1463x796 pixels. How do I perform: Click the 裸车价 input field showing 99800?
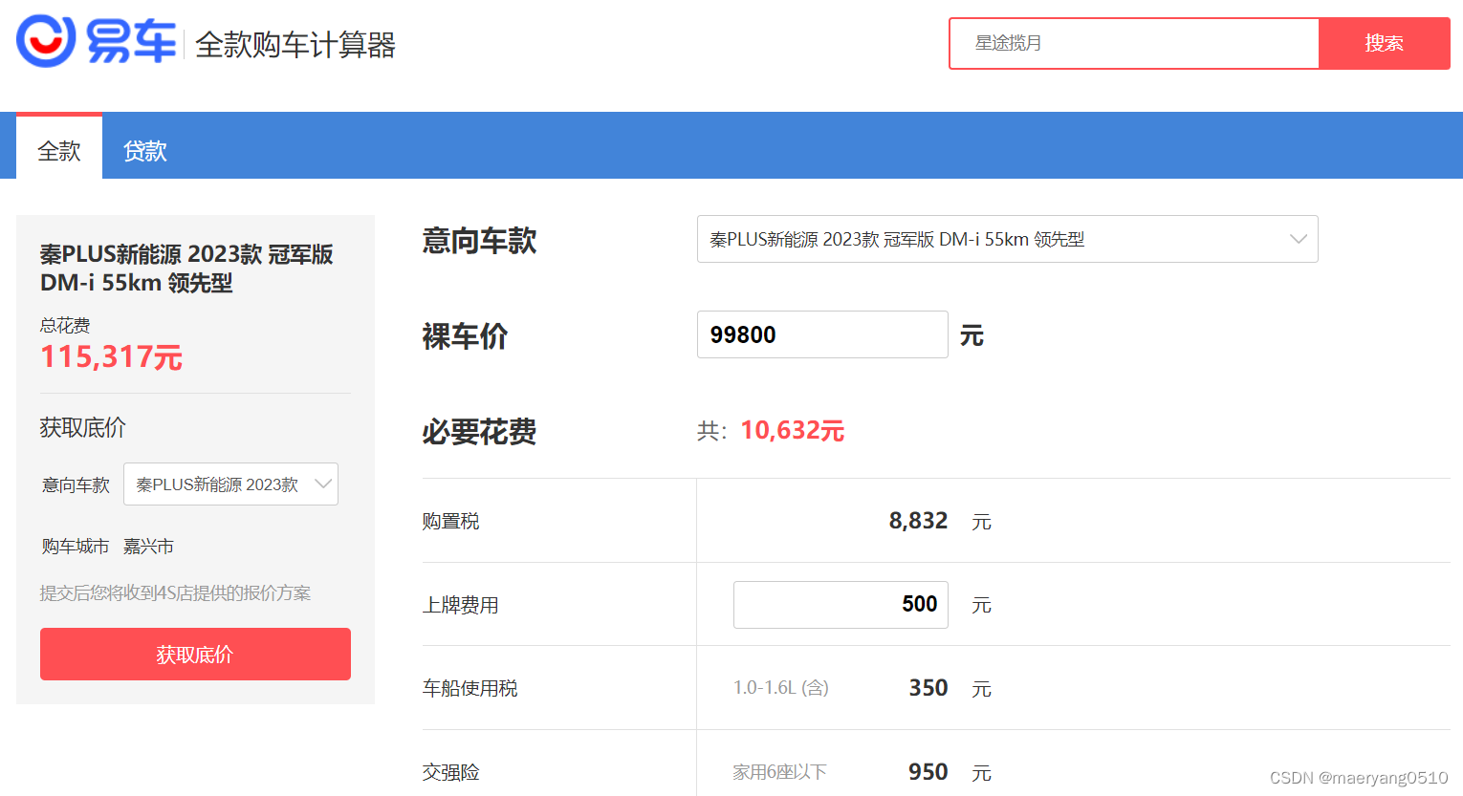pos(822,334)
